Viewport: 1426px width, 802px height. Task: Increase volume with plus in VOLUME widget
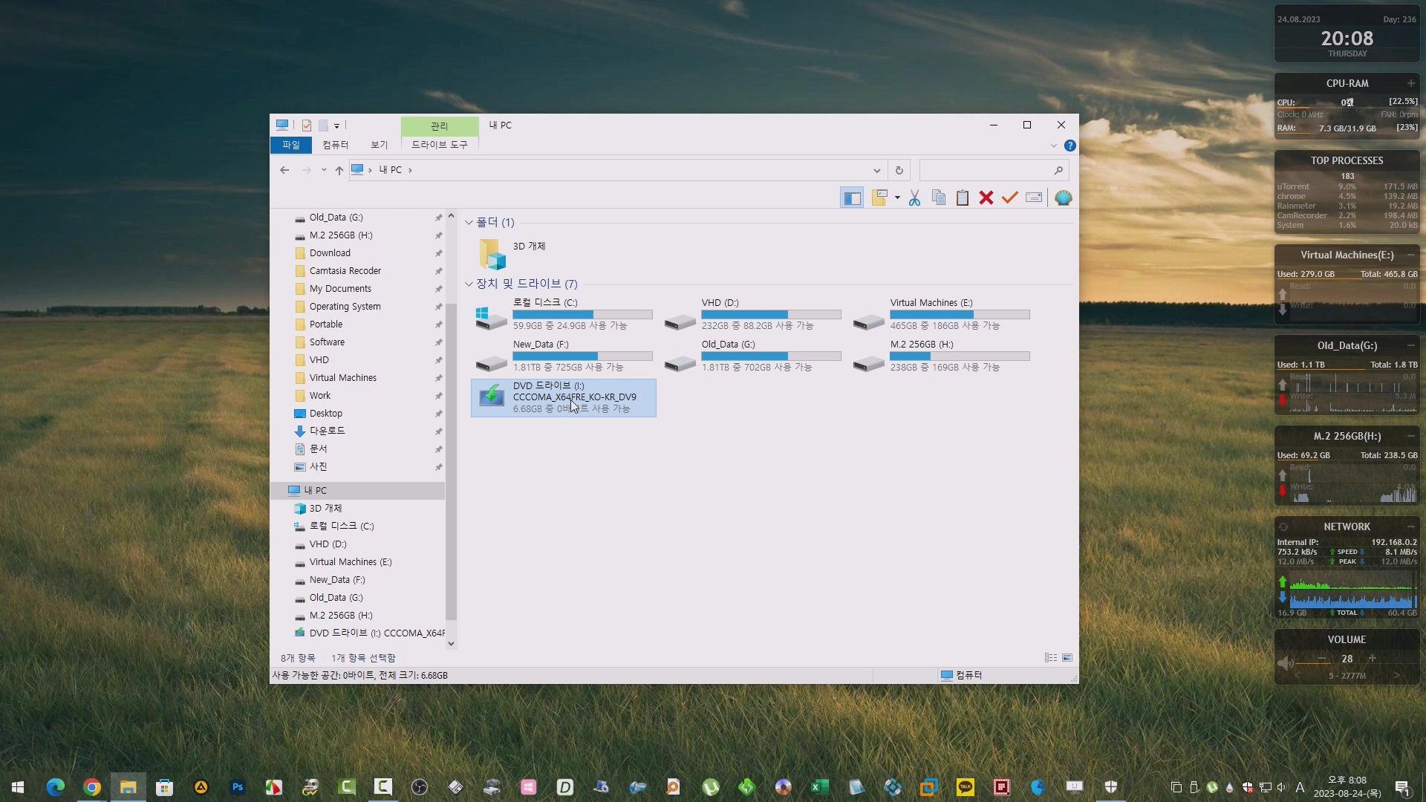click(1373, 659)
